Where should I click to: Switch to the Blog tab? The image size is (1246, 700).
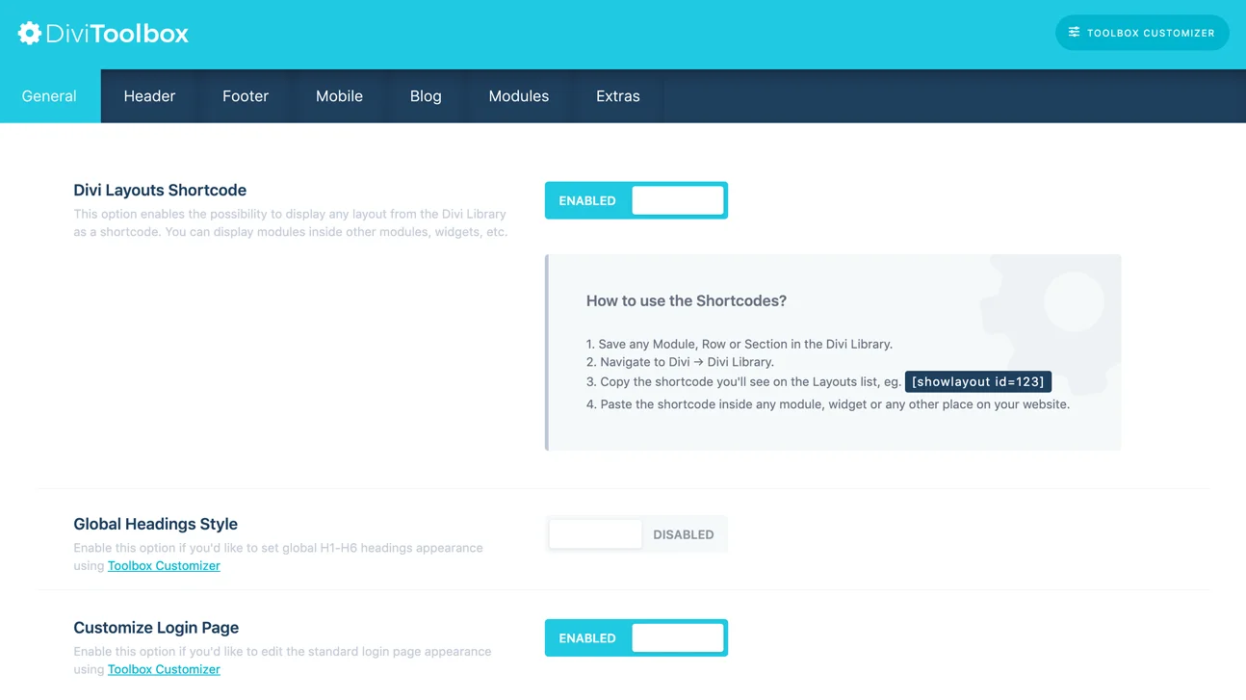pyautogui.click(x=426, y=96)
